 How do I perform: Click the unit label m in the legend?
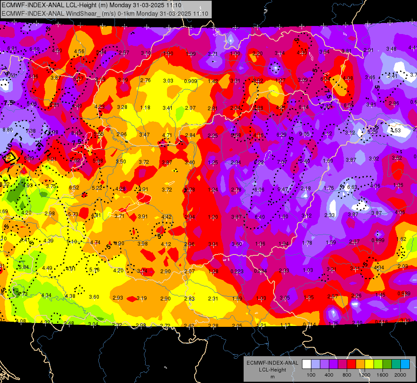(272, 377)
